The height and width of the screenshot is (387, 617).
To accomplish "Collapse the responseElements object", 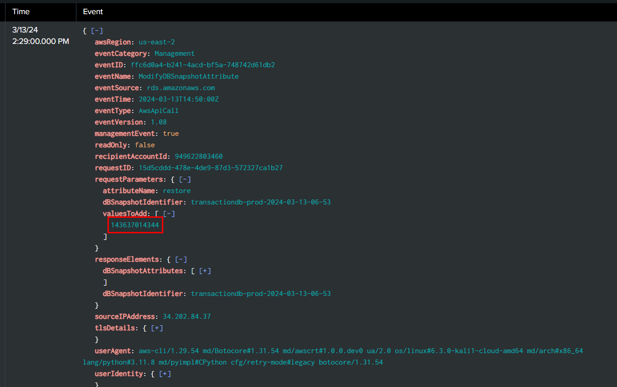I will coord(181,259).
